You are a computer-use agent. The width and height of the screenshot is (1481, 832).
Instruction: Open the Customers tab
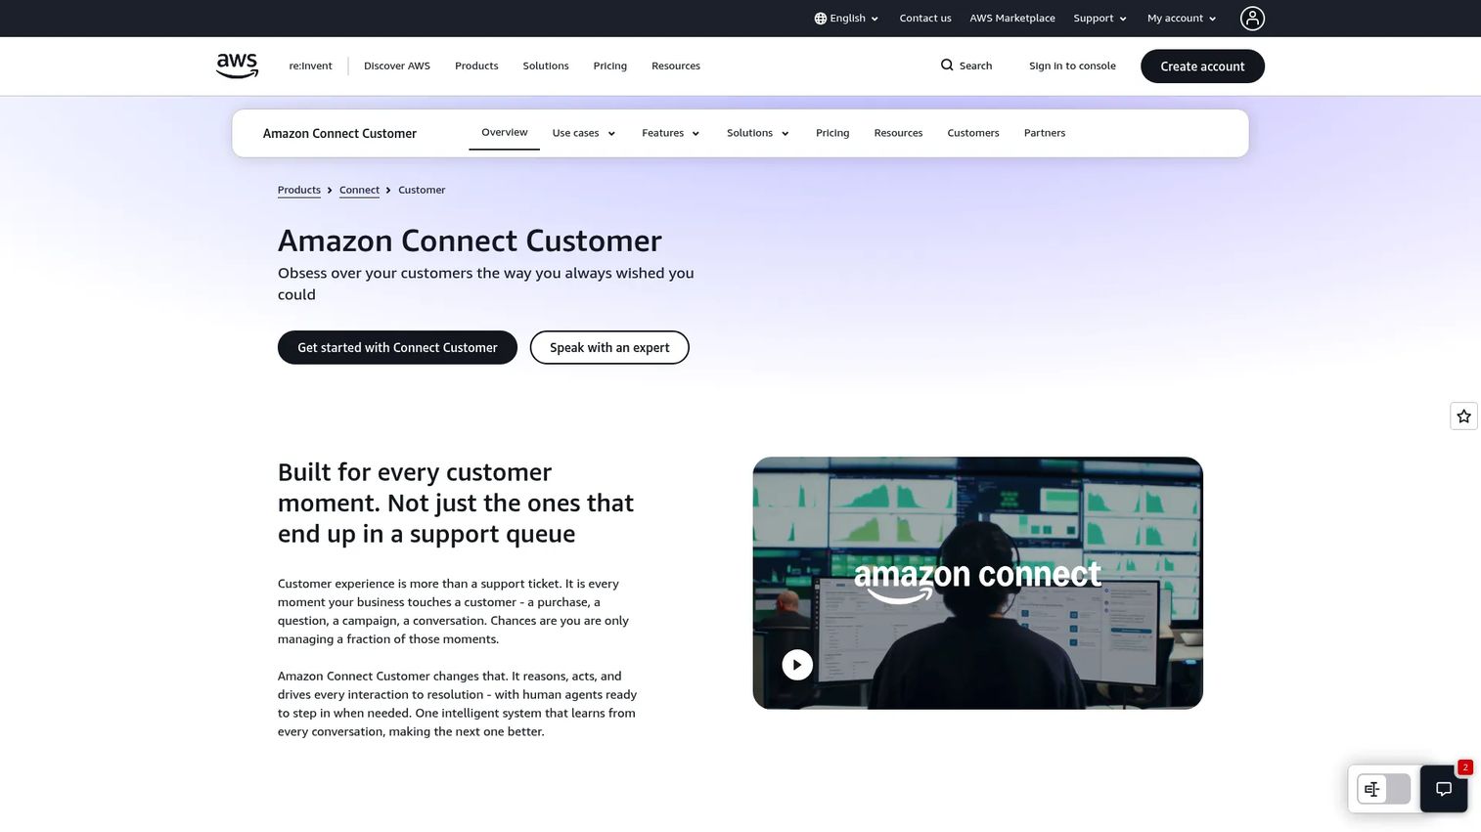pos(973,133)
